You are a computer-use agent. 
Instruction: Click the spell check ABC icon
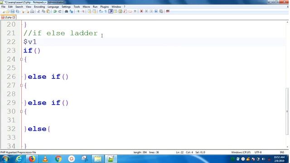click(168, 11)
